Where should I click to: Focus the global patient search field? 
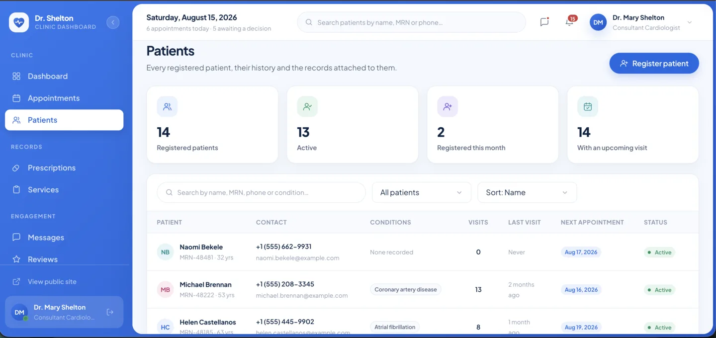pos(411,22)
